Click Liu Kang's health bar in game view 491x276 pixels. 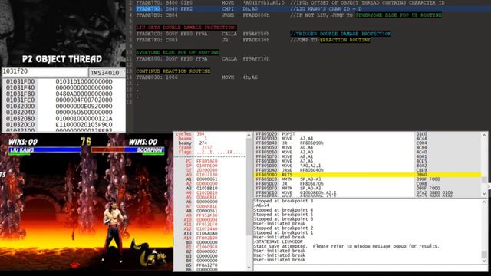click(44, 150)
